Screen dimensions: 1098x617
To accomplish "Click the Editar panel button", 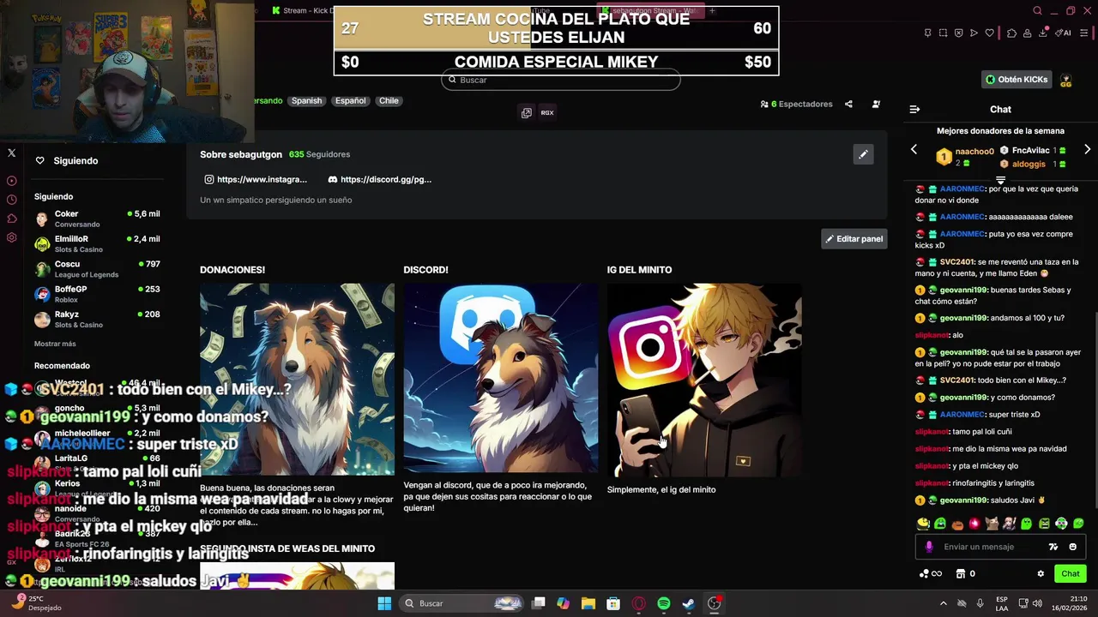I will [854, 239].
